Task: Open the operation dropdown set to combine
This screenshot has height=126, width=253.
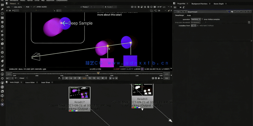Action: 196,19
